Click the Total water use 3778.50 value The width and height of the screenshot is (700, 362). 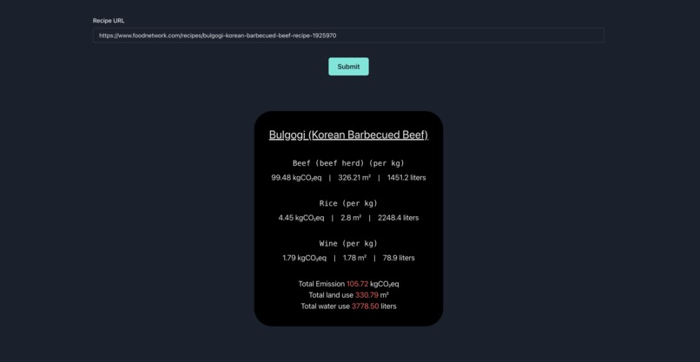click(x=365, y=306)
